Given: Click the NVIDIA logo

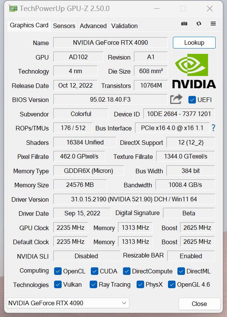Looking at the screenshot, I should point(194,71).
